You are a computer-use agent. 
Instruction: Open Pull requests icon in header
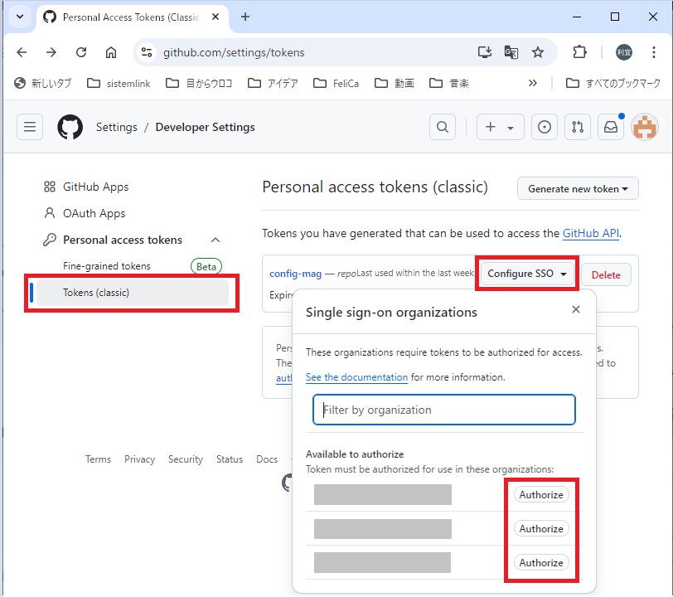point(578,127)
